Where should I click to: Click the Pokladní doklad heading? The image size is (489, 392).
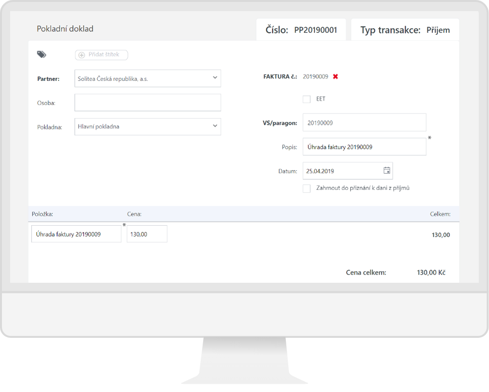coord(65,29)
